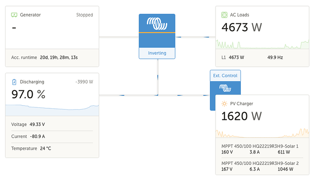Viewport: 317px width, 186px height.
Task: Click the battery state-of-charge graph
Action: [x=52, y=110]
